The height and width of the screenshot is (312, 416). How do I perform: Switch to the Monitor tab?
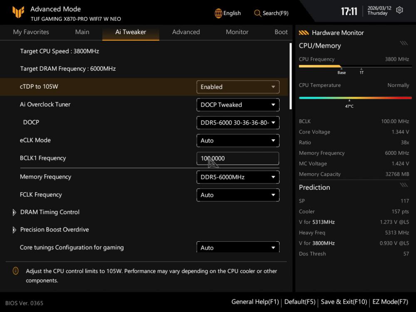(237, 32)
